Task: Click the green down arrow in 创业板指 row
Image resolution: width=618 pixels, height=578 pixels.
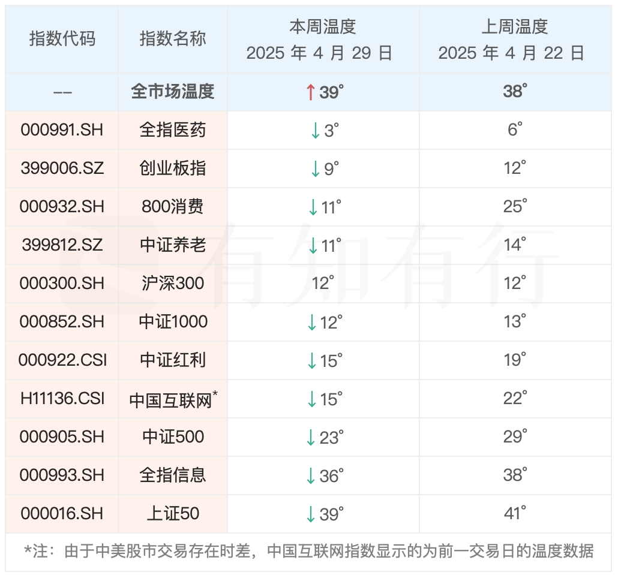Action: [316, 169]
